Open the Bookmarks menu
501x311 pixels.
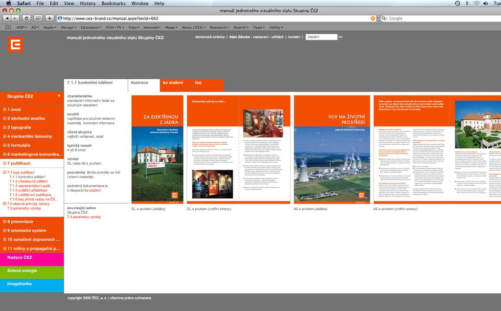pyautogui.click(x=114, y=3)
